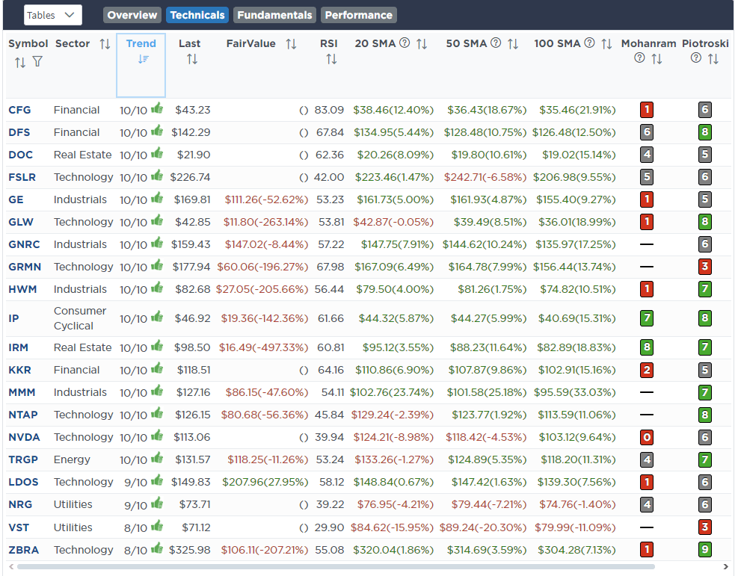This screenshot has width=738, height=576.
Task: Open the Tables dropdown selector
Action: (x=52, y=15)
